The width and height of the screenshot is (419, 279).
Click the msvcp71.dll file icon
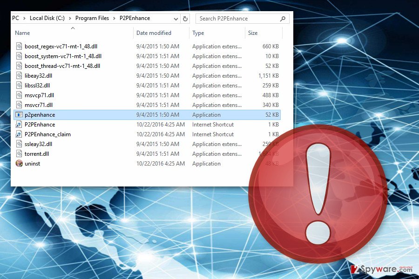click(x=19, y=95)
